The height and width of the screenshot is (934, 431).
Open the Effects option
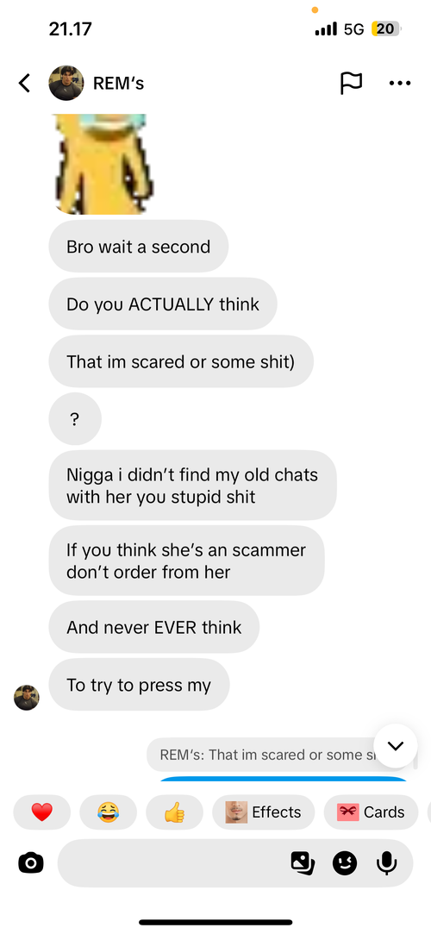tap(263, 812)
